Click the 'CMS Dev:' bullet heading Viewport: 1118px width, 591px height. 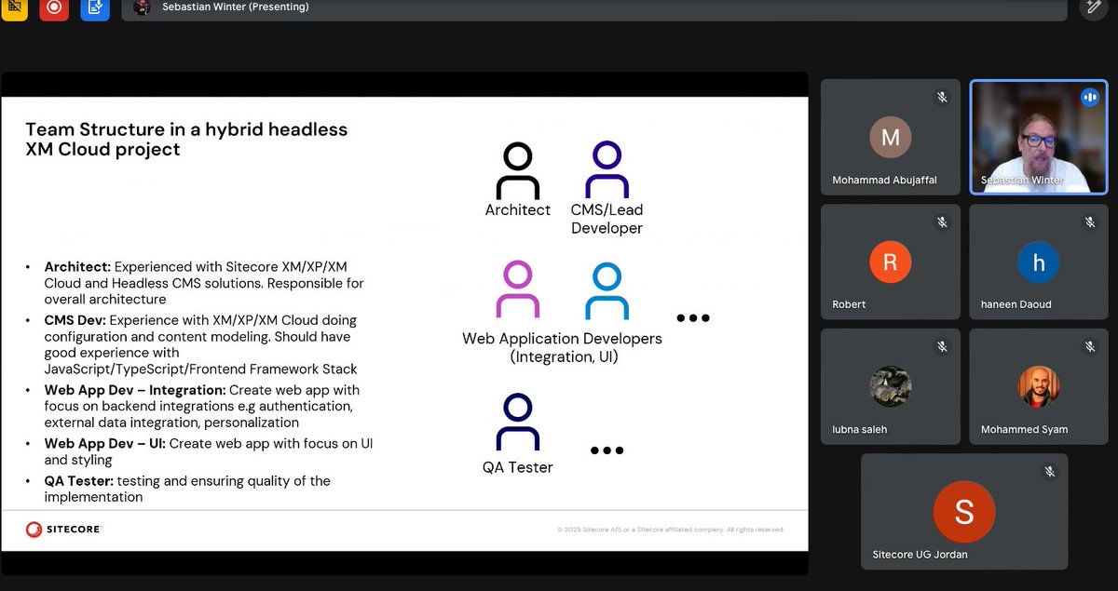[x=74, y=320]
